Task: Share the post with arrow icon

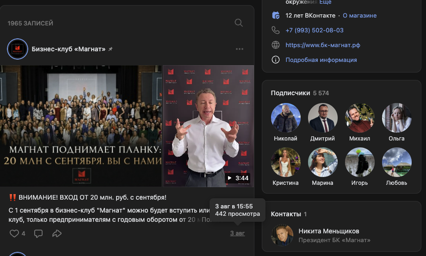Action: coord(57,233)
